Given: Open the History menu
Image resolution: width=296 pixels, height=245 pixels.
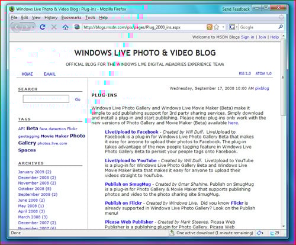Looking at the screenshot, I should click(51, 18).
